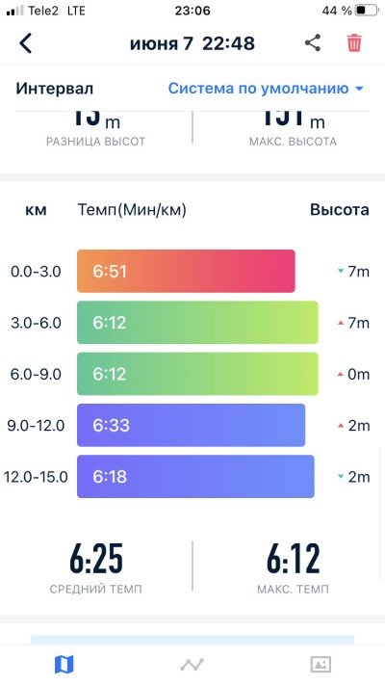Tap the share icon

[313, 43]
